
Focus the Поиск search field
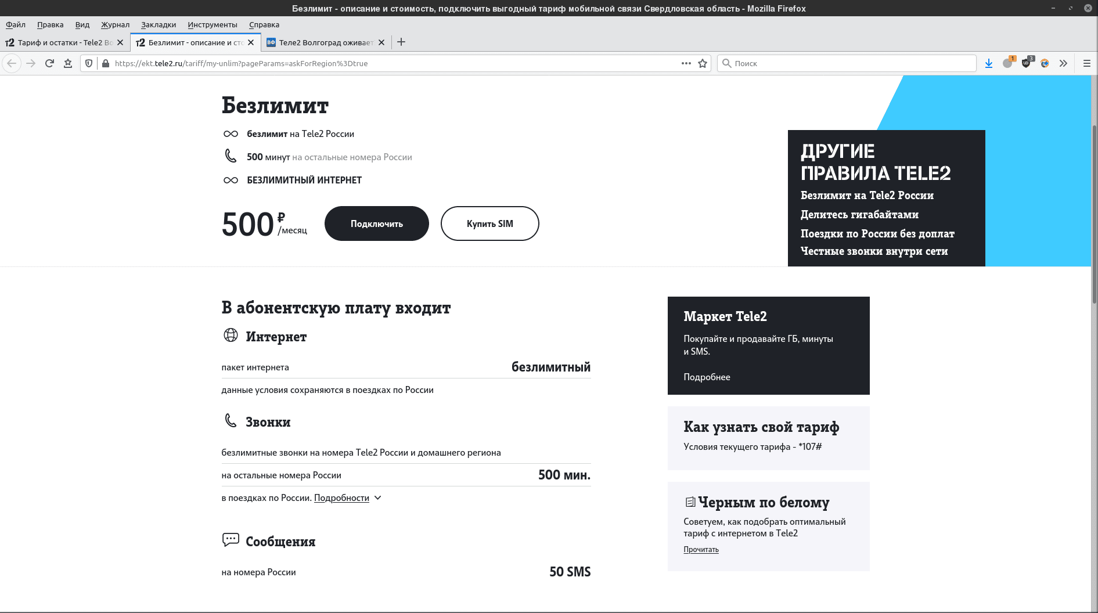point(847,63)
